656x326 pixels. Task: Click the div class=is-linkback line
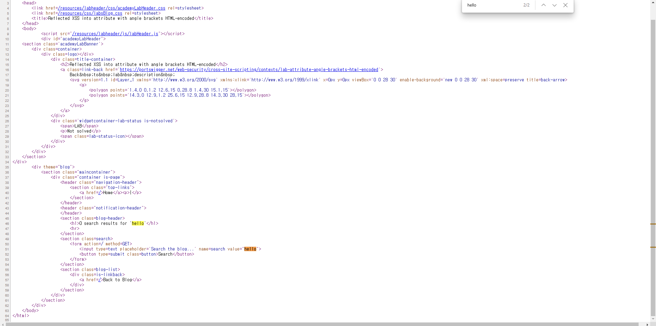pyautogui.click(x=97, y=275)
